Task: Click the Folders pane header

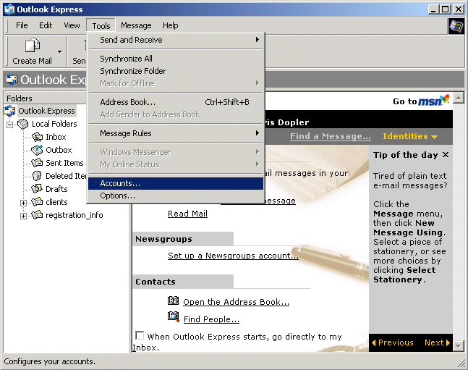Action: tap(45, 98)
